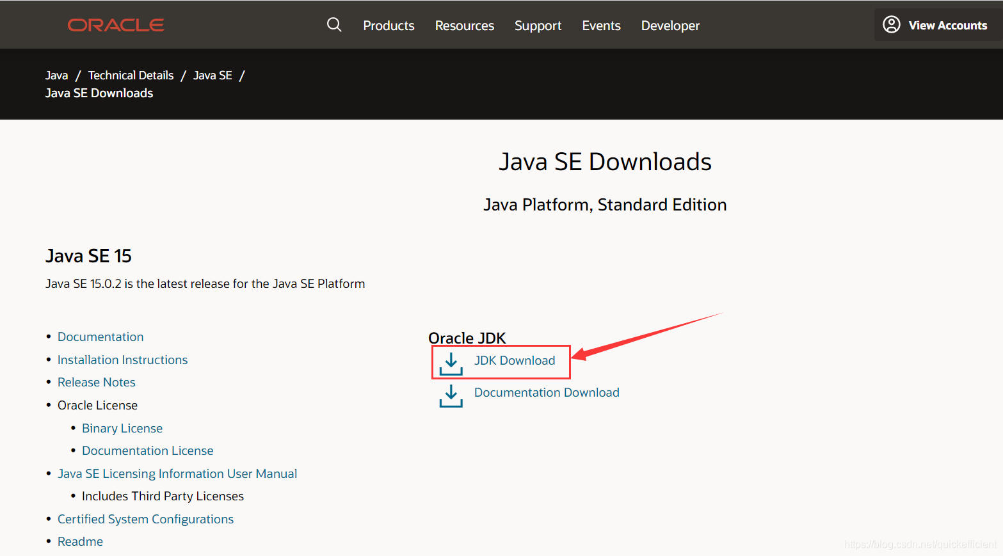Viewport: 1003px width, 556px height.
Task: Open the Support menu
Action: point(538,26)
